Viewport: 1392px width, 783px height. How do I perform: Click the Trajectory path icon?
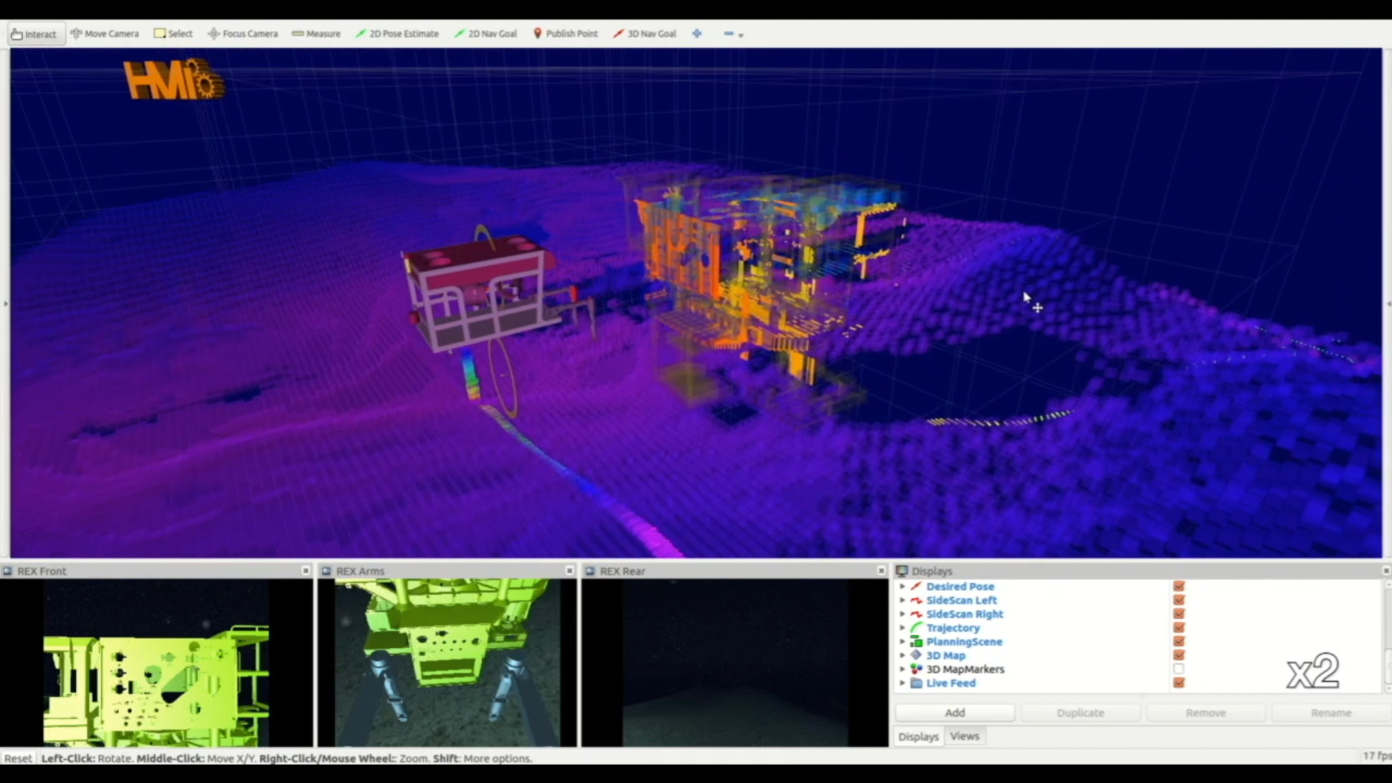point(916,628)
